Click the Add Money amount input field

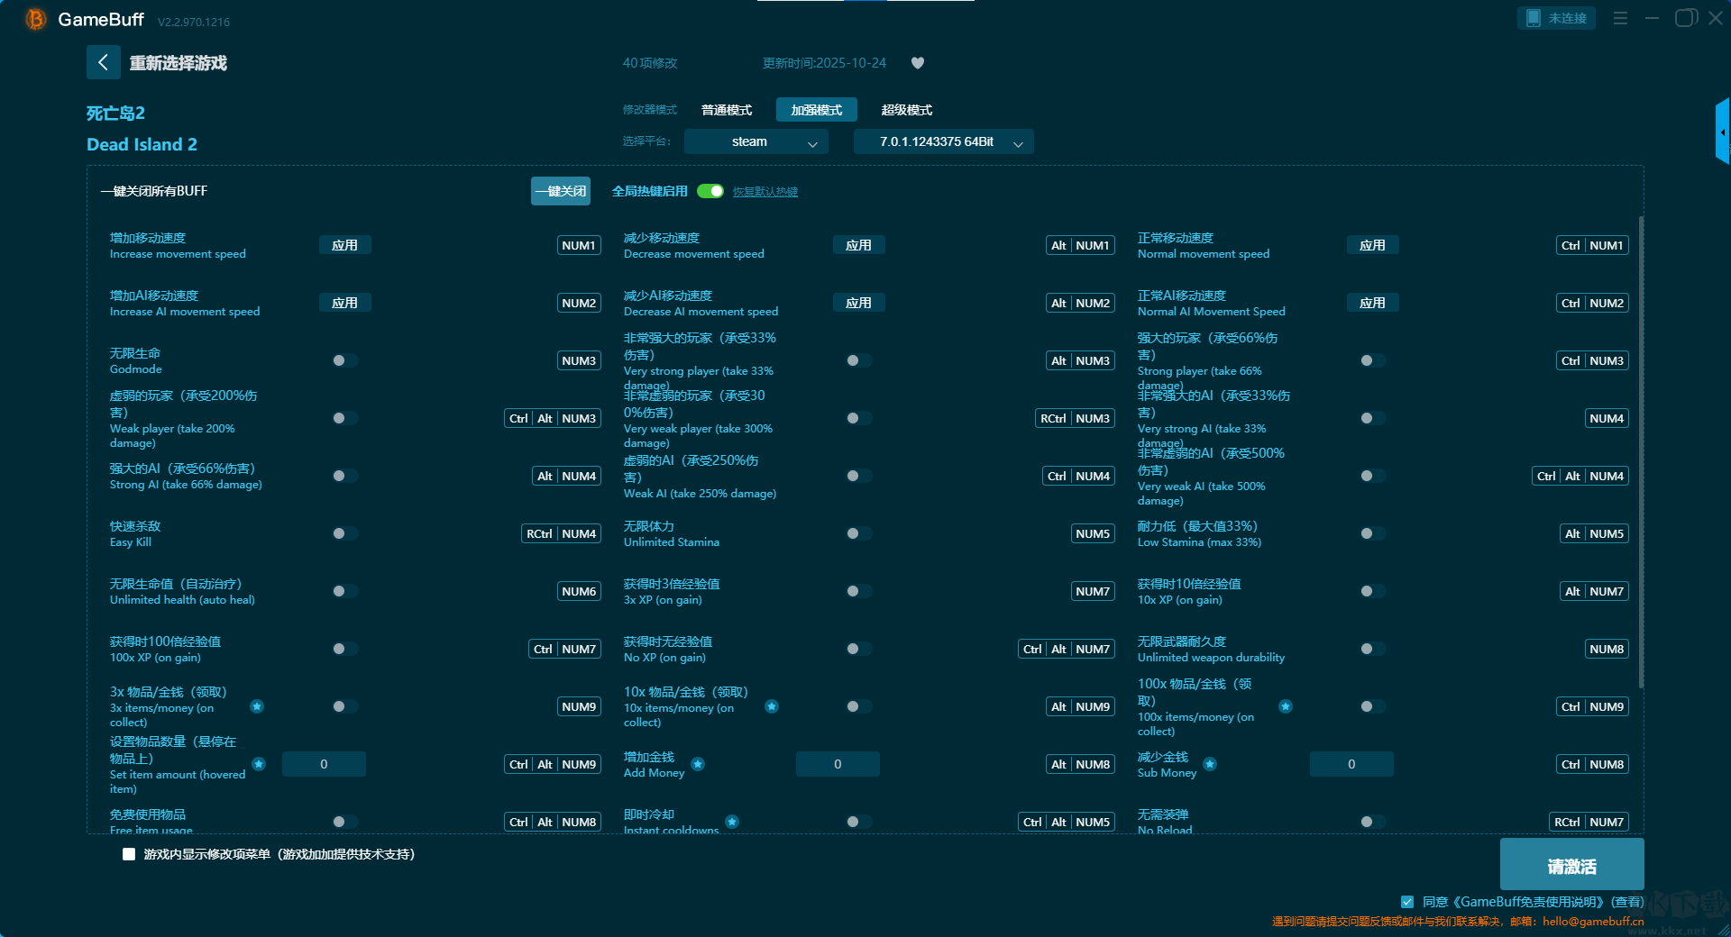[x=838, y=764]
